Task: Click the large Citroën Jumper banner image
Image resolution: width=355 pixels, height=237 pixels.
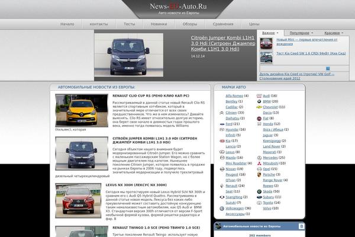Action: [x=129, y=55]
